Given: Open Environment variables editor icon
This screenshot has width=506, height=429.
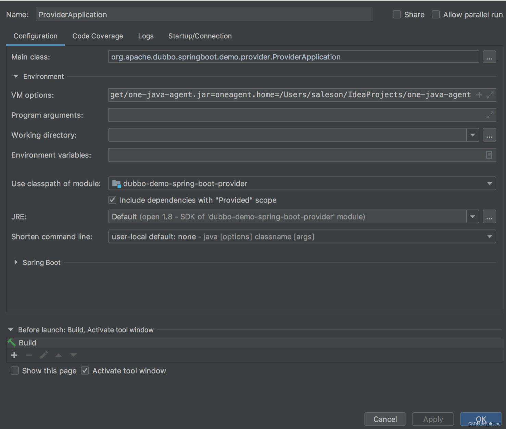Looking at the screenshot, I should click(489, 155).
